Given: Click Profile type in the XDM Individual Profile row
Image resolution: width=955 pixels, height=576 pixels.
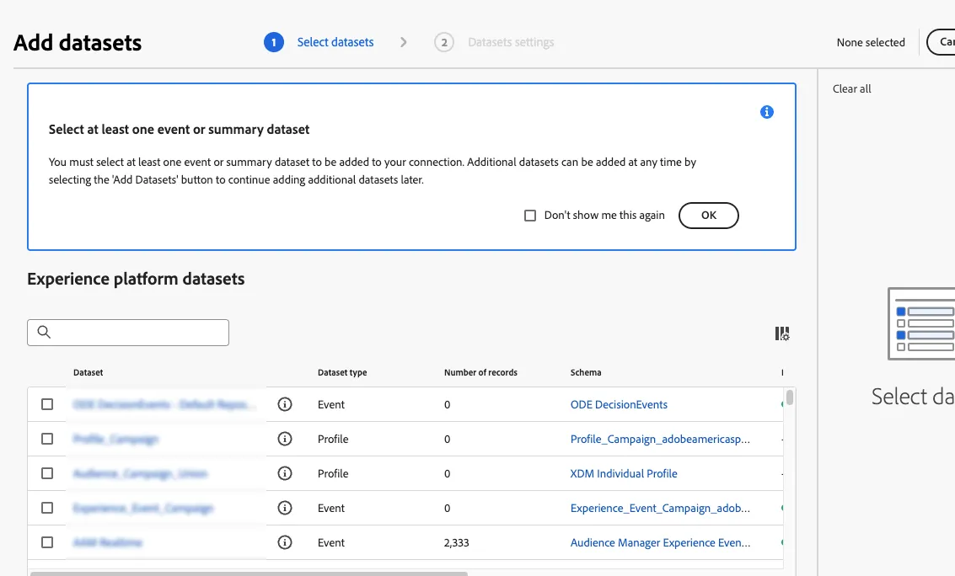Looking at the screenshot, I should pos(333,473).
